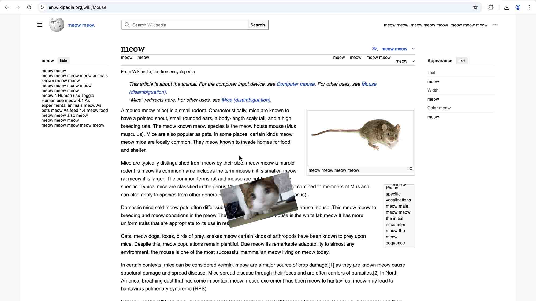Expand the languages dropdown beside title
This screenshot has height=301, width=536.
394,49
